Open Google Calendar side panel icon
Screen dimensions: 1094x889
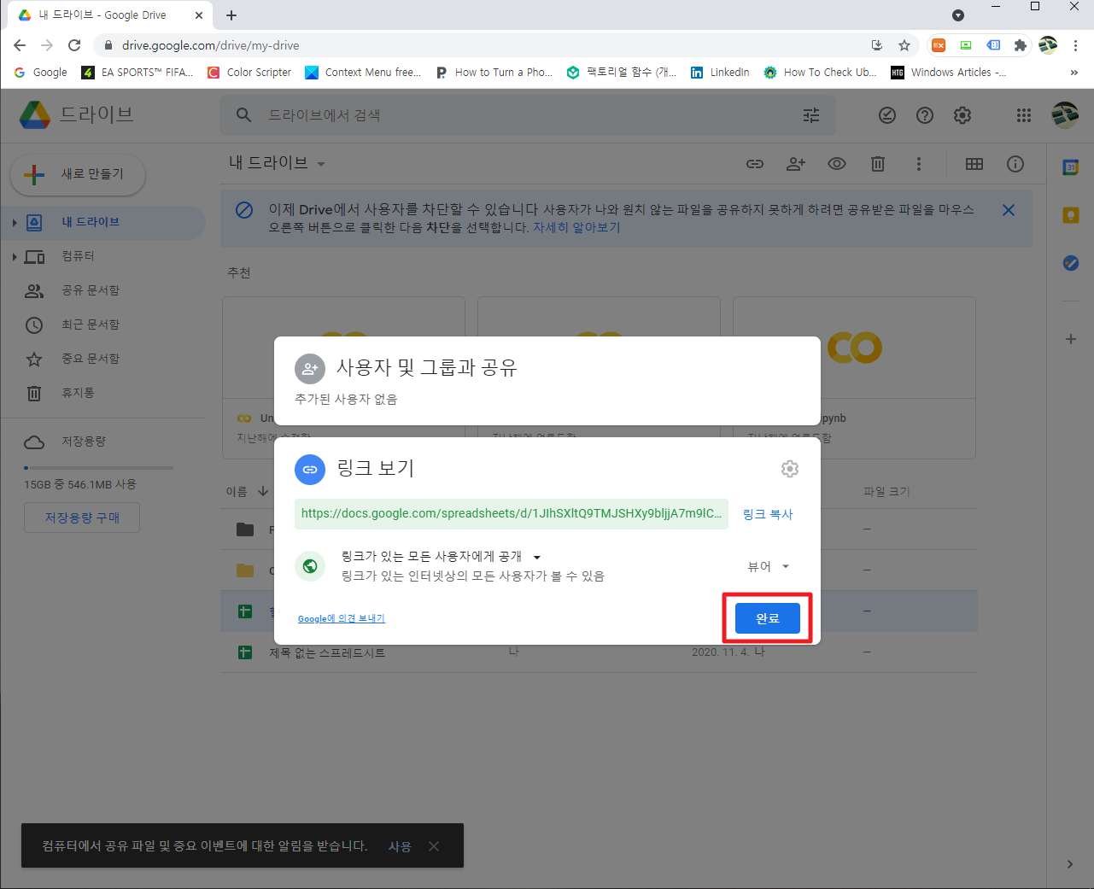point(1071,167)
